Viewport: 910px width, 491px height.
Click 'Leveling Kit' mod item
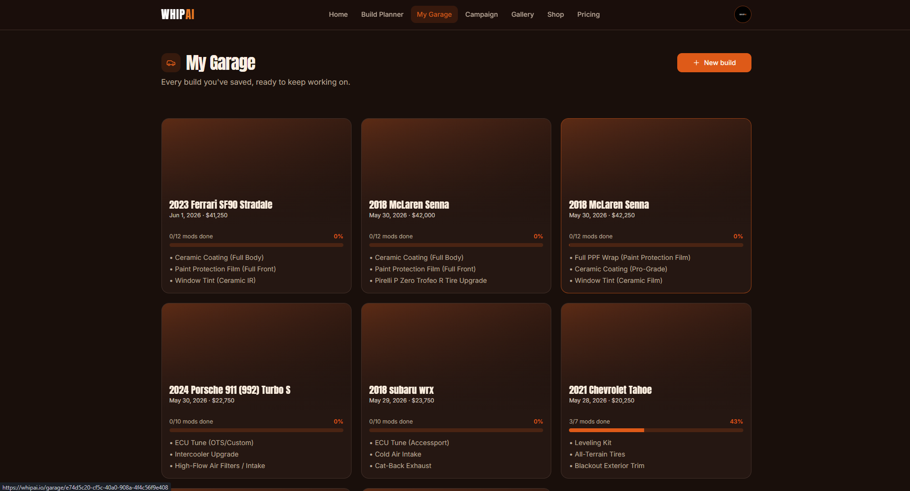tap(593, 443)
